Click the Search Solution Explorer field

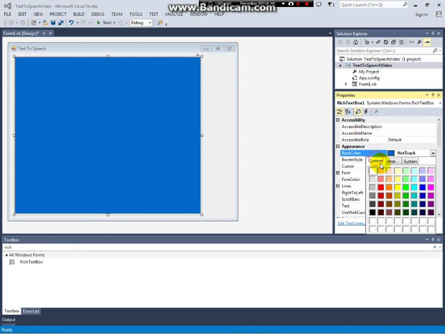(x=384, y=51)
